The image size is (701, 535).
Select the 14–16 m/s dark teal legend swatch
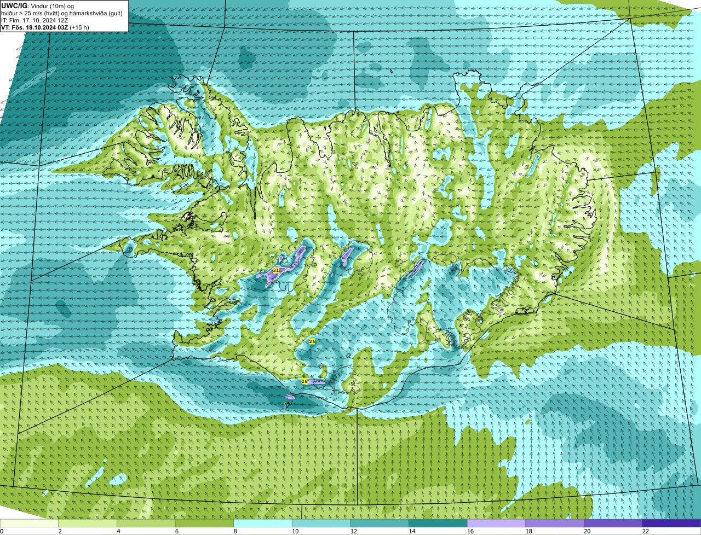[x=438, y=523]
